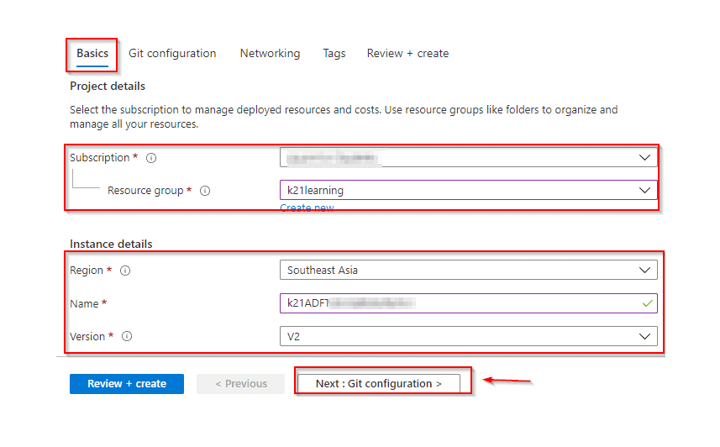Select the Tags tab
This screenshot has width=720, height=447.
coord(334,53)
